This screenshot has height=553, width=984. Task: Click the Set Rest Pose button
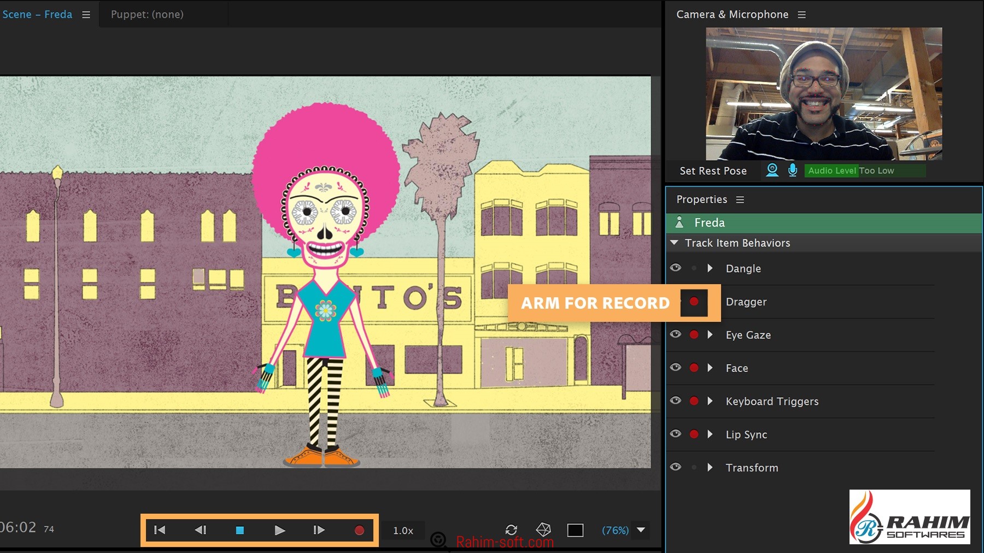tap(713, 171)
